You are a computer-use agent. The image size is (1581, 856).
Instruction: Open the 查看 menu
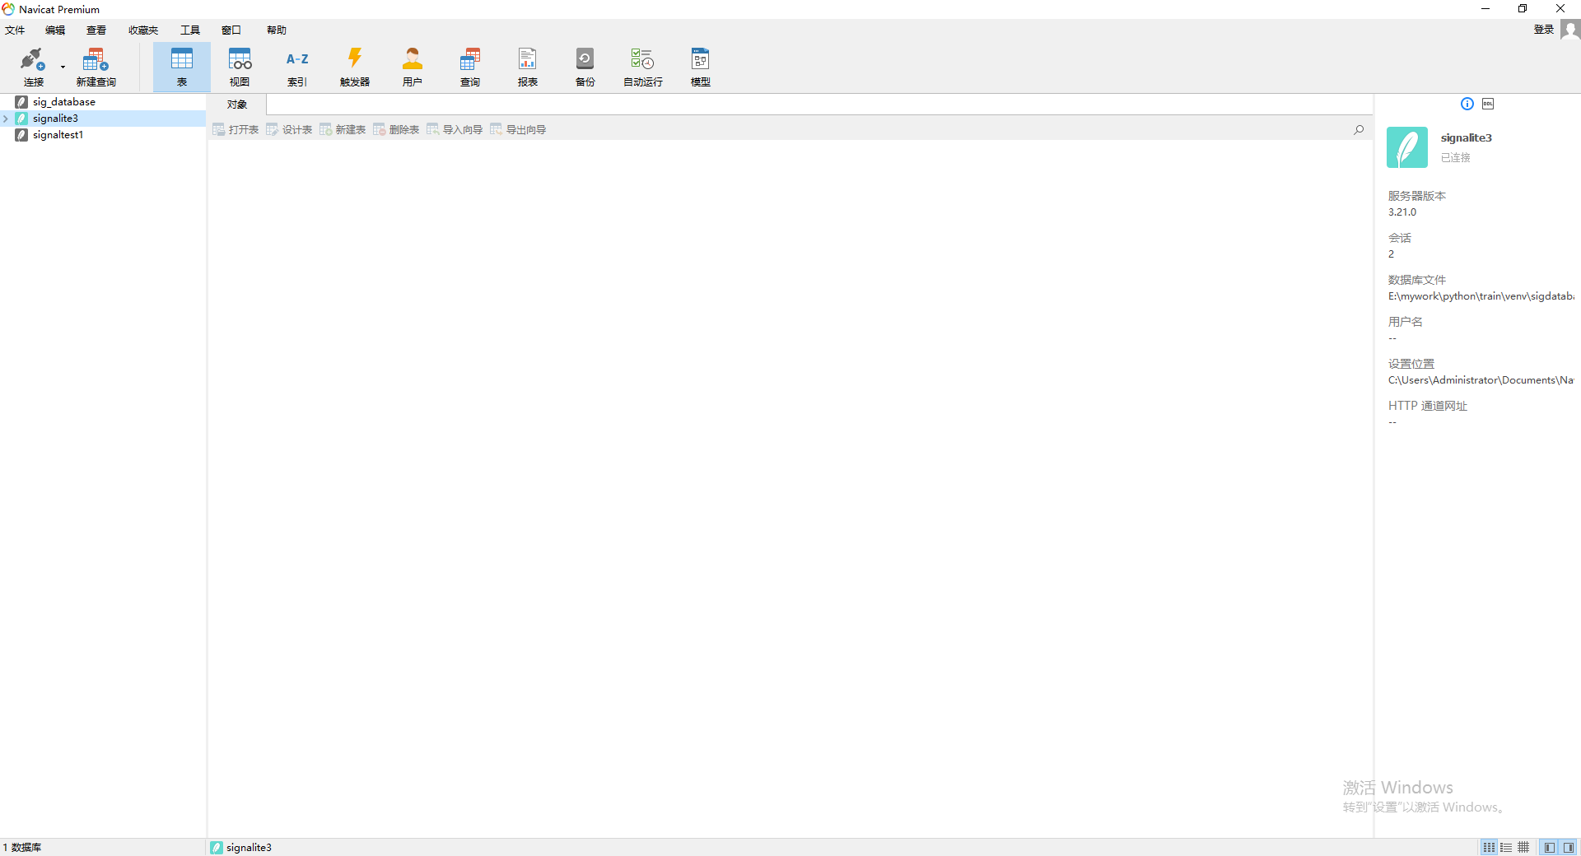pos(96,30)
